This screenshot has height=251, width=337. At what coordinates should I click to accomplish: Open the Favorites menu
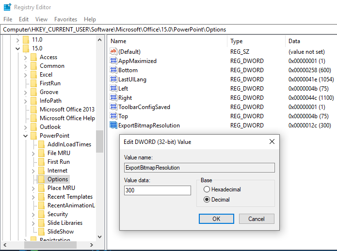tap(65, 19)
